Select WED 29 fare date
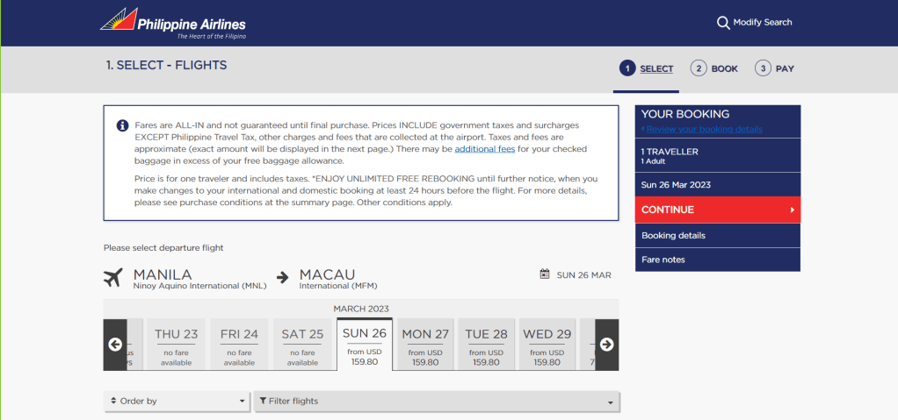898x420 pixels. pyautogui.click(x=547, y=345)
